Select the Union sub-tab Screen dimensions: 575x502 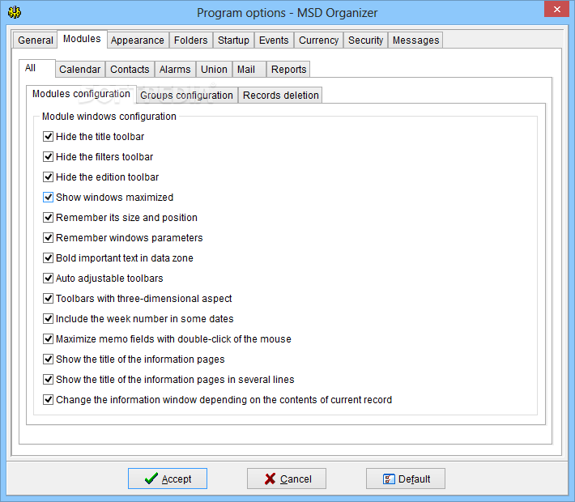click(x=214, y=70)
